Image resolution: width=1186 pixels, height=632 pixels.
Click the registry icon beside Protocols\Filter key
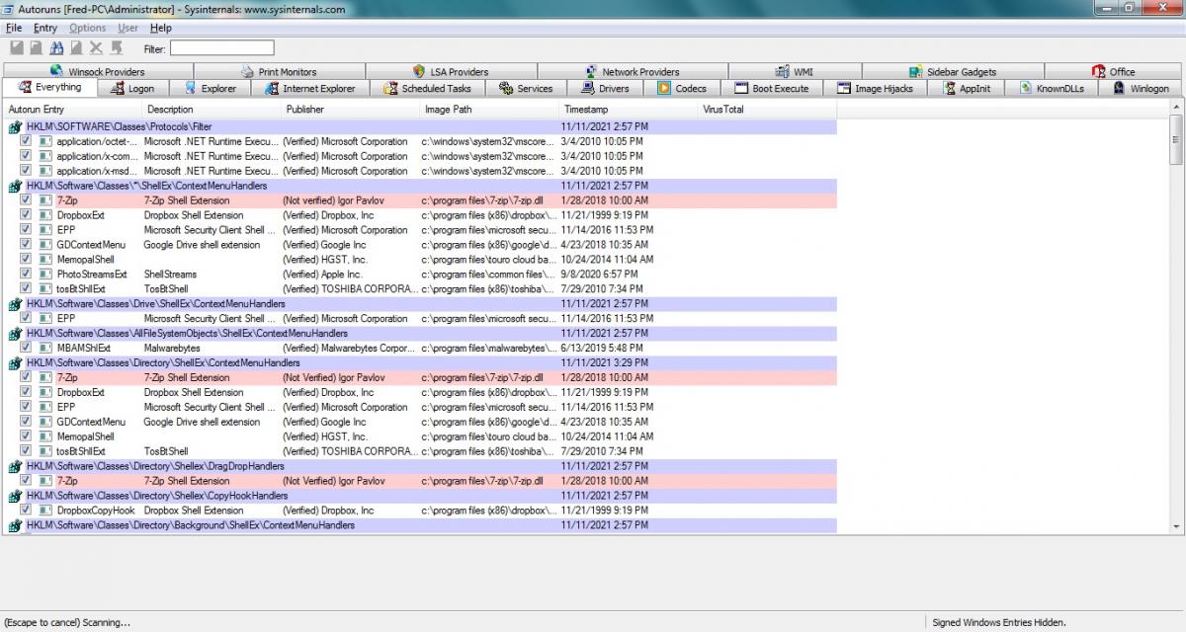coord(15,127)
